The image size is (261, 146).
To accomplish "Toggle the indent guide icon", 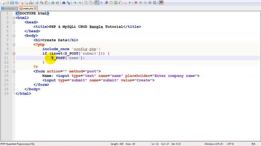I will click(106, 3).
